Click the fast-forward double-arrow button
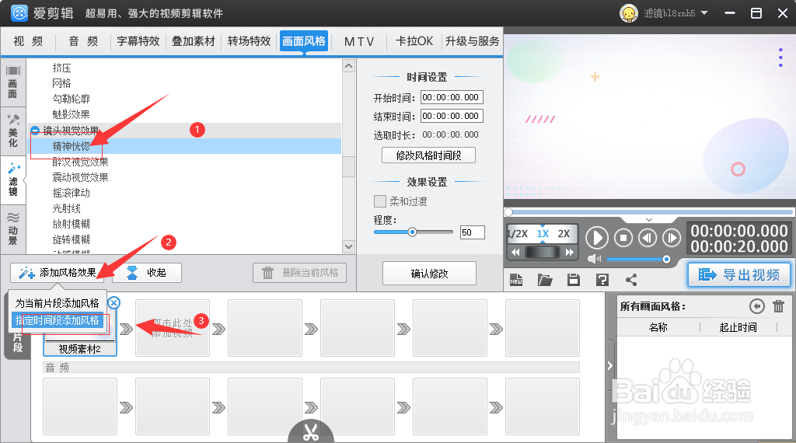796x443 pixels. coord(570,253)
